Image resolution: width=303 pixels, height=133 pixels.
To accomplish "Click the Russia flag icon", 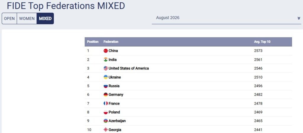I will pyautogui.click(x=106, y=86).
